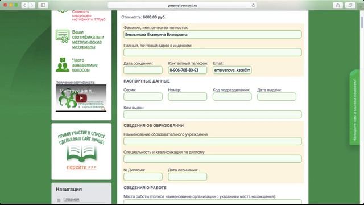Focus the 'Дата рождения' field
364x205 pixels.
[x=143, y=70]
